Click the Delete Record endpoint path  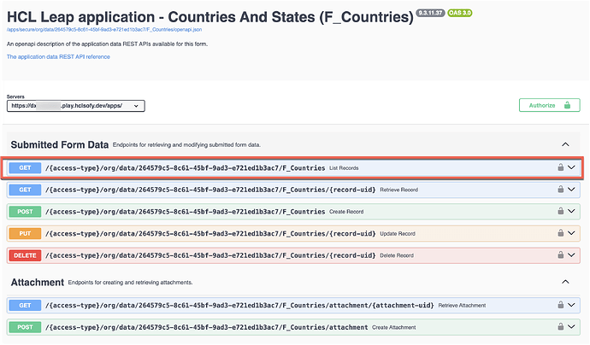[x=210, y=255]
